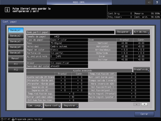This screenshot has height=121, width=161.
Task: Click the printer status icon
Action: 13,119
